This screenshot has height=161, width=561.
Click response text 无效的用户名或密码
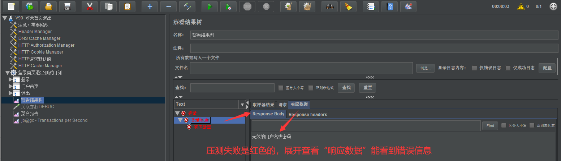click(271, 137)
